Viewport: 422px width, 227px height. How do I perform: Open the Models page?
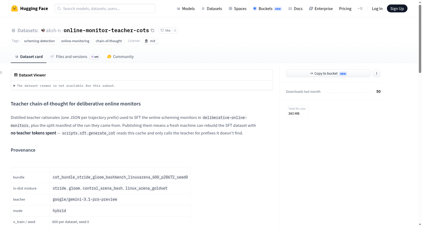click(x=186, y=8)
